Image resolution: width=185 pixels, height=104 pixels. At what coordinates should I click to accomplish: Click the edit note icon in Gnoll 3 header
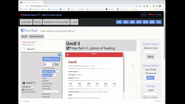[68, 48]
